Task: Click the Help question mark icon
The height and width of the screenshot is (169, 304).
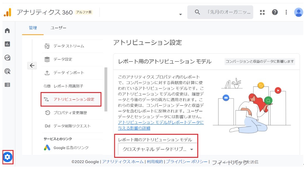Action: (275, 12)
